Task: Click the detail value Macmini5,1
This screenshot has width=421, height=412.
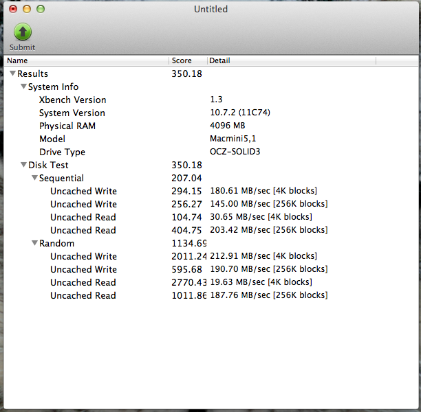Action: [233, 139]
